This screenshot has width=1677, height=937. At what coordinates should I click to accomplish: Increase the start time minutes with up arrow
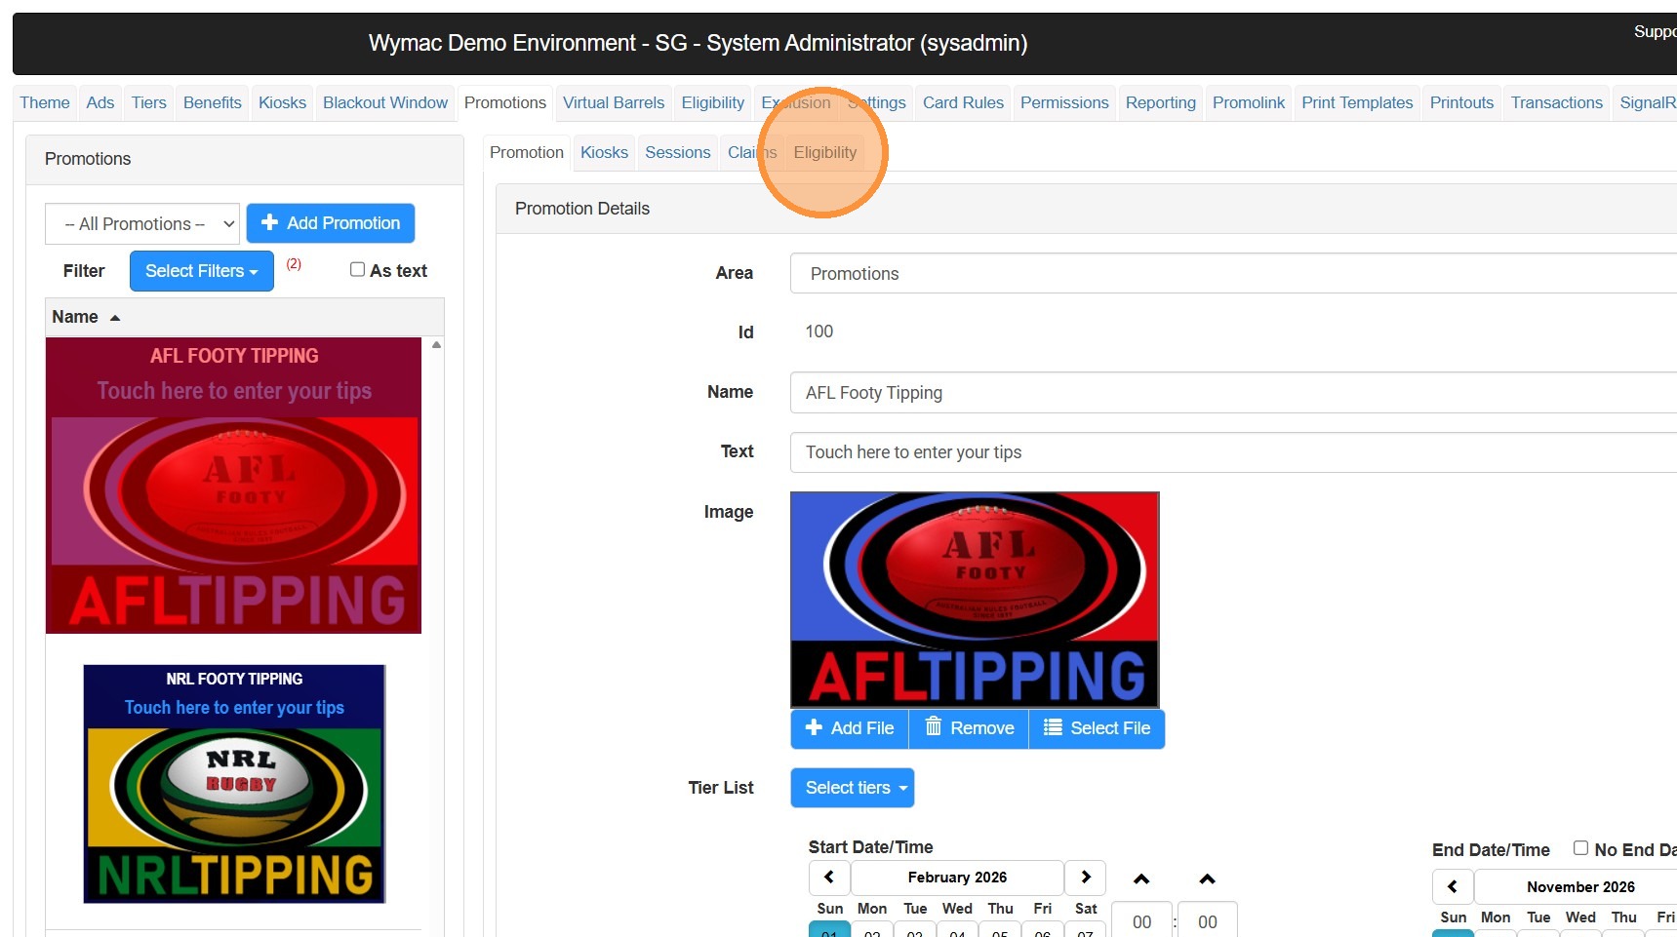(1207, 879)
